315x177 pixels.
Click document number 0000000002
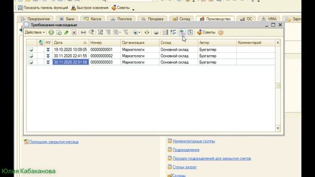(x=101, y=56)
